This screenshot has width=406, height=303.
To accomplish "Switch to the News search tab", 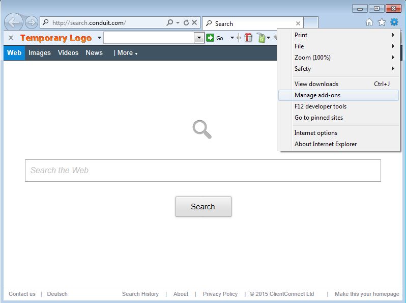I will 94,53.
